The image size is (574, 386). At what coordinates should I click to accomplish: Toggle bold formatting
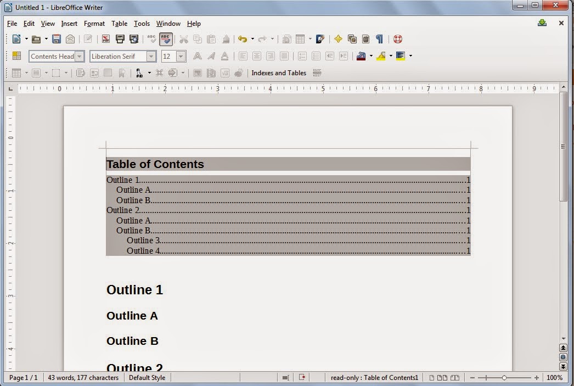click(197, 56)
